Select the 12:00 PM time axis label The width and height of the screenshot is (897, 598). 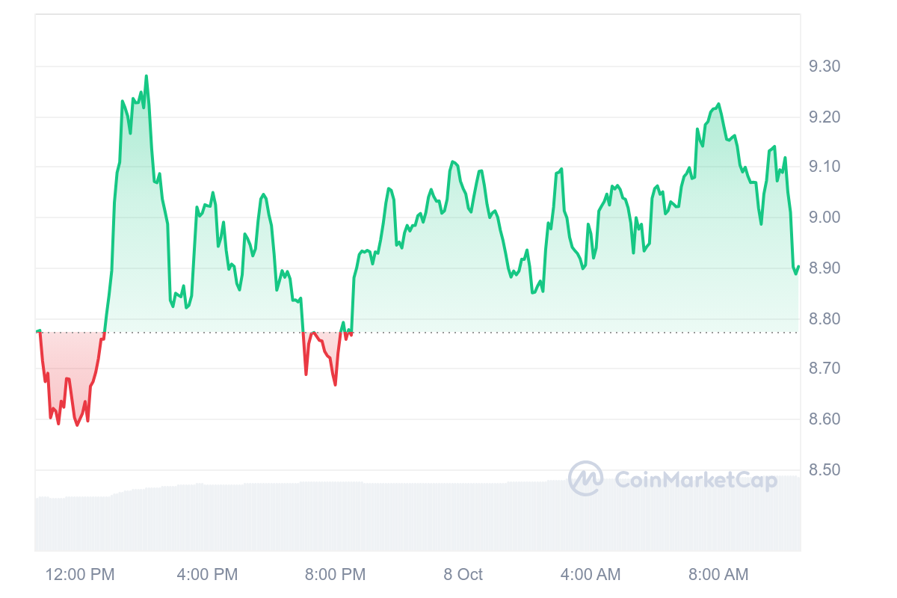(x=80, y=575)
